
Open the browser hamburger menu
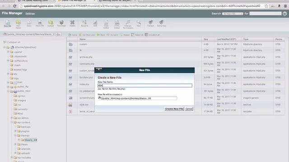pos(285,6)
